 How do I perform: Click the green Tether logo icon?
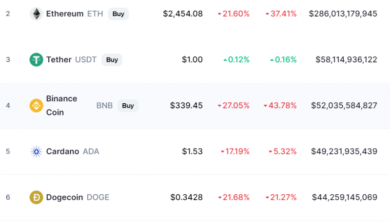pyautogui.click(x=36, y=59)
